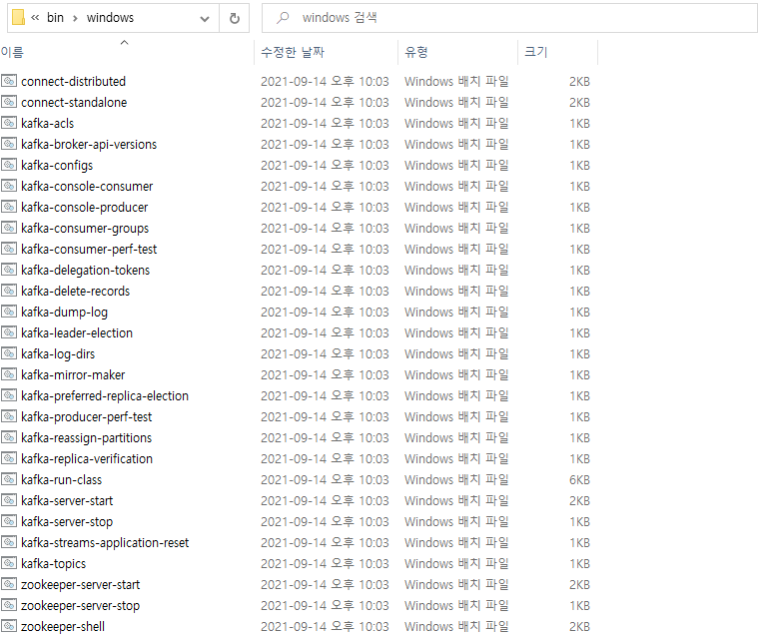Image resolution: width=761 pixels, height=637 pixels.
Task: Click the kafka-delete-records file icon
Action: 9,291
